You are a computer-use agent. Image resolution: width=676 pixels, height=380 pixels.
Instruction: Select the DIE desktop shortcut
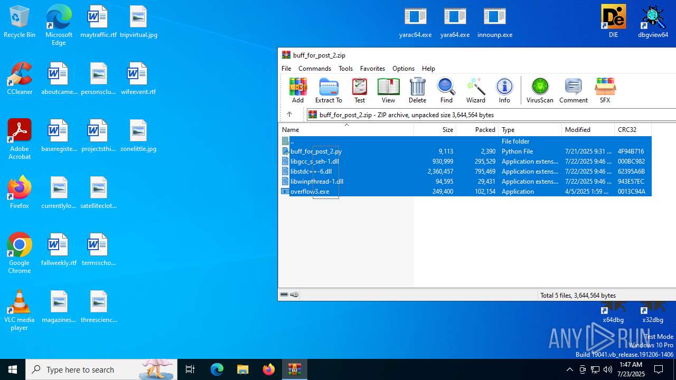click(613, 22)
